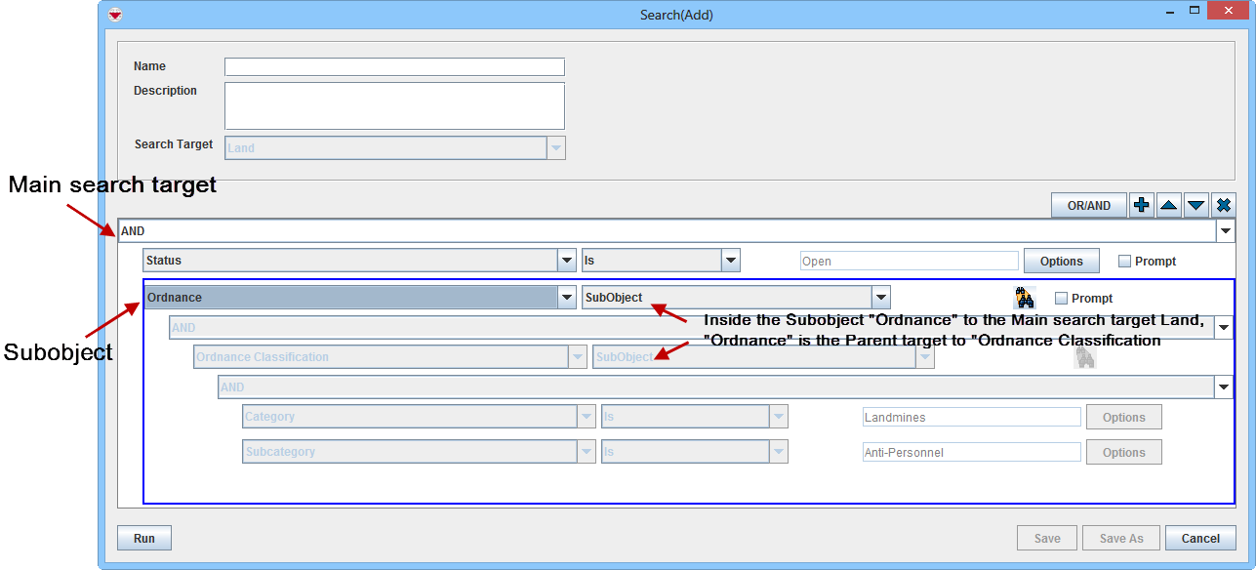
Task: Enable the Prompt checkbox in Status row
Action: tap(1124, 262)
